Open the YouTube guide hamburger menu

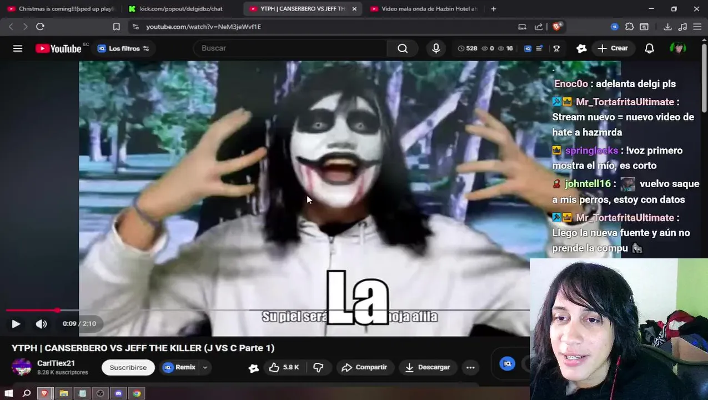coord(18,48)
